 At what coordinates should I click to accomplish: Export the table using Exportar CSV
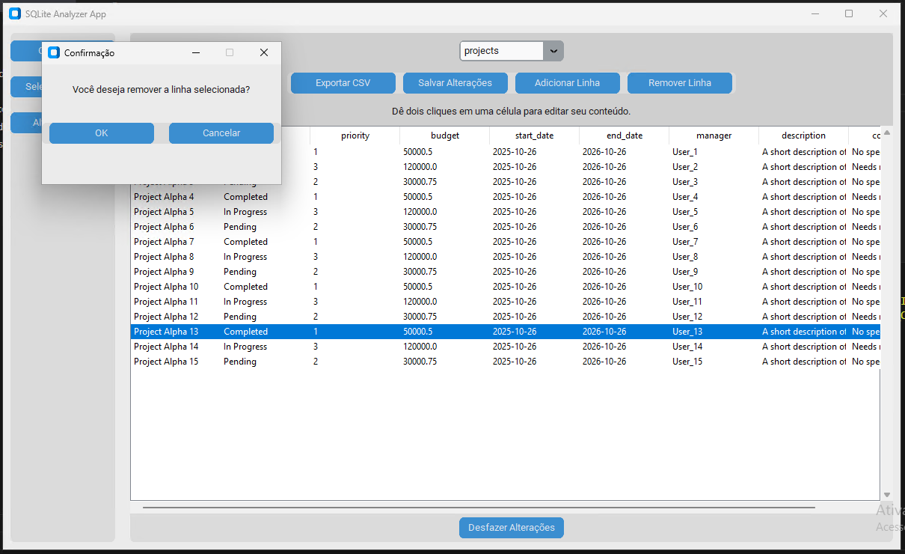343,83
